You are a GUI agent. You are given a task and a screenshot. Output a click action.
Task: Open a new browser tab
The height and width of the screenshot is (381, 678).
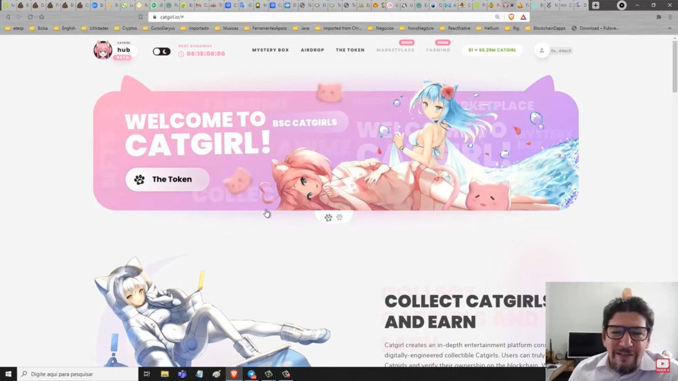(596, 5)
